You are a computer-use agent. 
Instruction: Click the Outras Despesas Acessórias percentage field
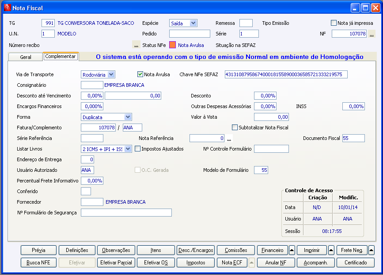coord(265,106)
